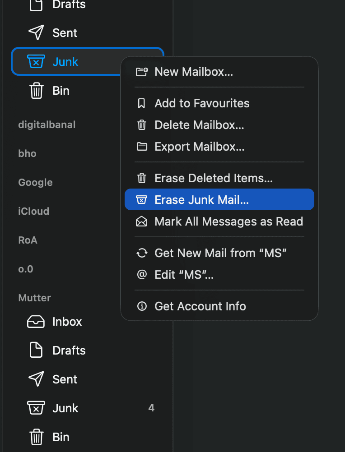Click the info circle icon beside Get Account Info

pos(142,306)
